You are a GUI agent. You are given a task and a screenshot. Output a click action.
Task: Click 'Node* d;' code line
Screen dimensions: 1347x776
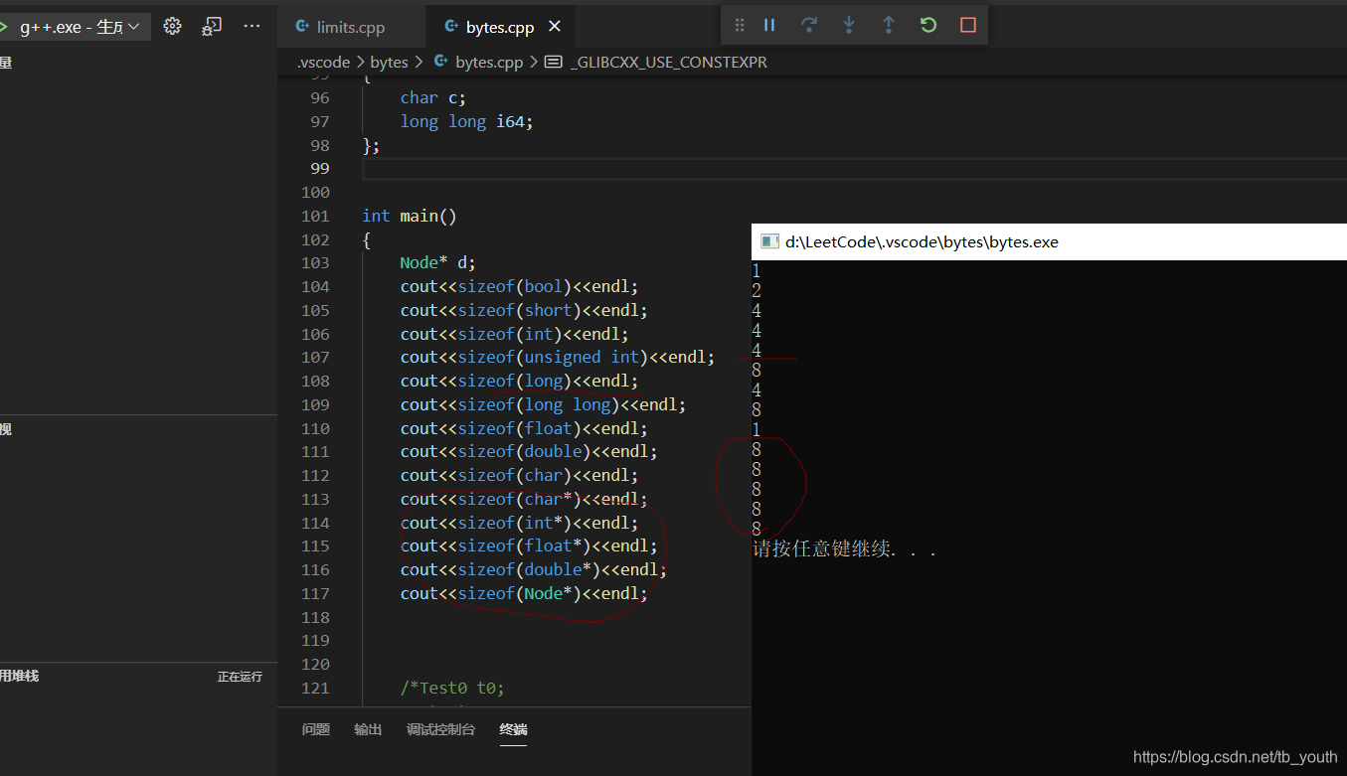[438, 262]
